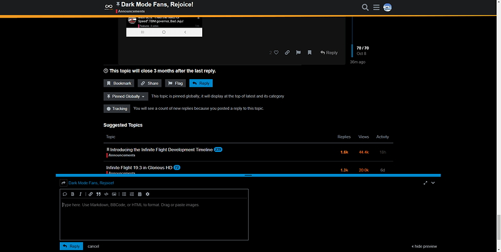Collapse the composer with chevron
Viewport: 501px width, 252px height.
[433, 183]
